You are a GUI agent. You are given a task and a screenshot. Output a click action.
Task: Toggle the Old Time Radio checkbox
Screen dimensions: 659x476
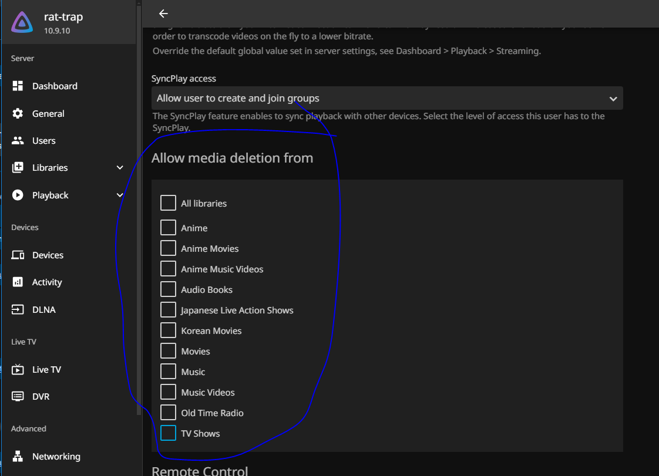point(168,413)
